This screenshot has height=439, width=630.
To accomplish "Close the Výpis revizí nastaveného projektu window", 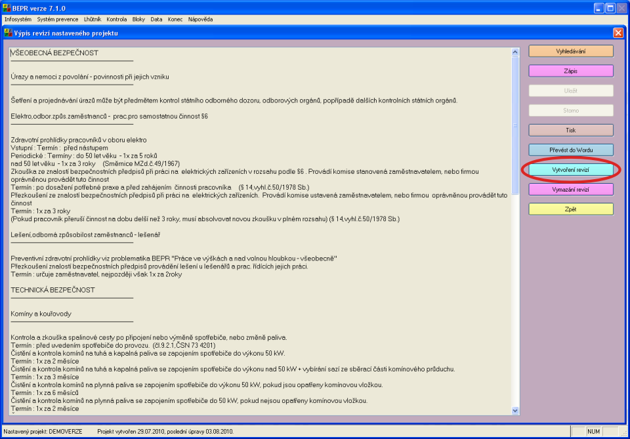I will [618, 33].
